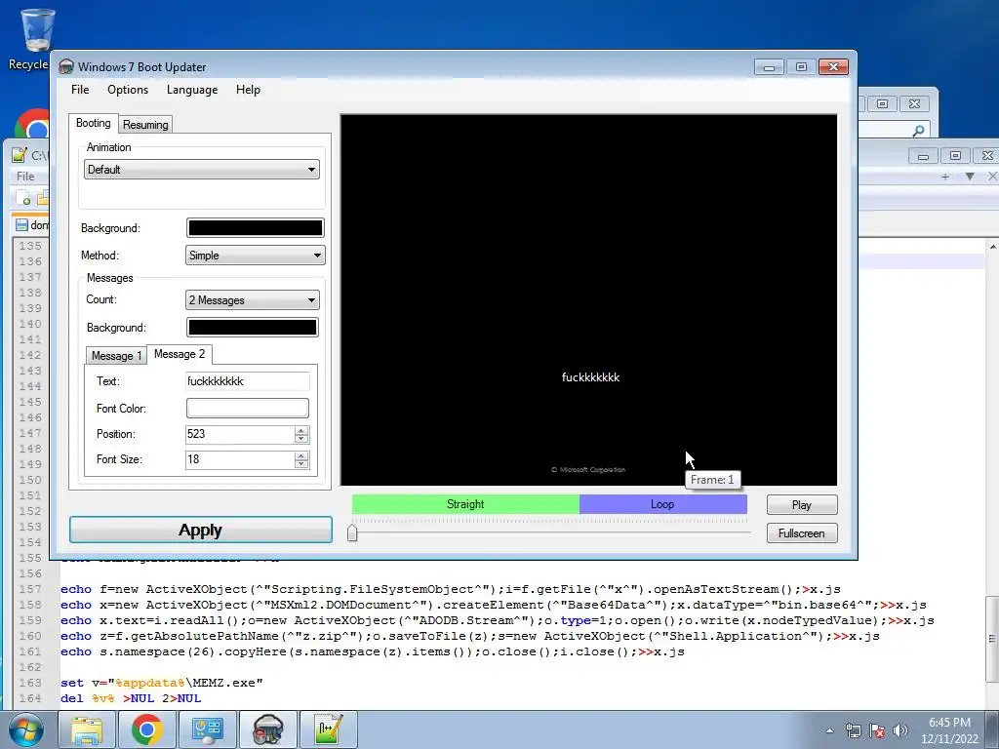Click the down triangle in Notepad++ tab bar

tap(970, 177)
